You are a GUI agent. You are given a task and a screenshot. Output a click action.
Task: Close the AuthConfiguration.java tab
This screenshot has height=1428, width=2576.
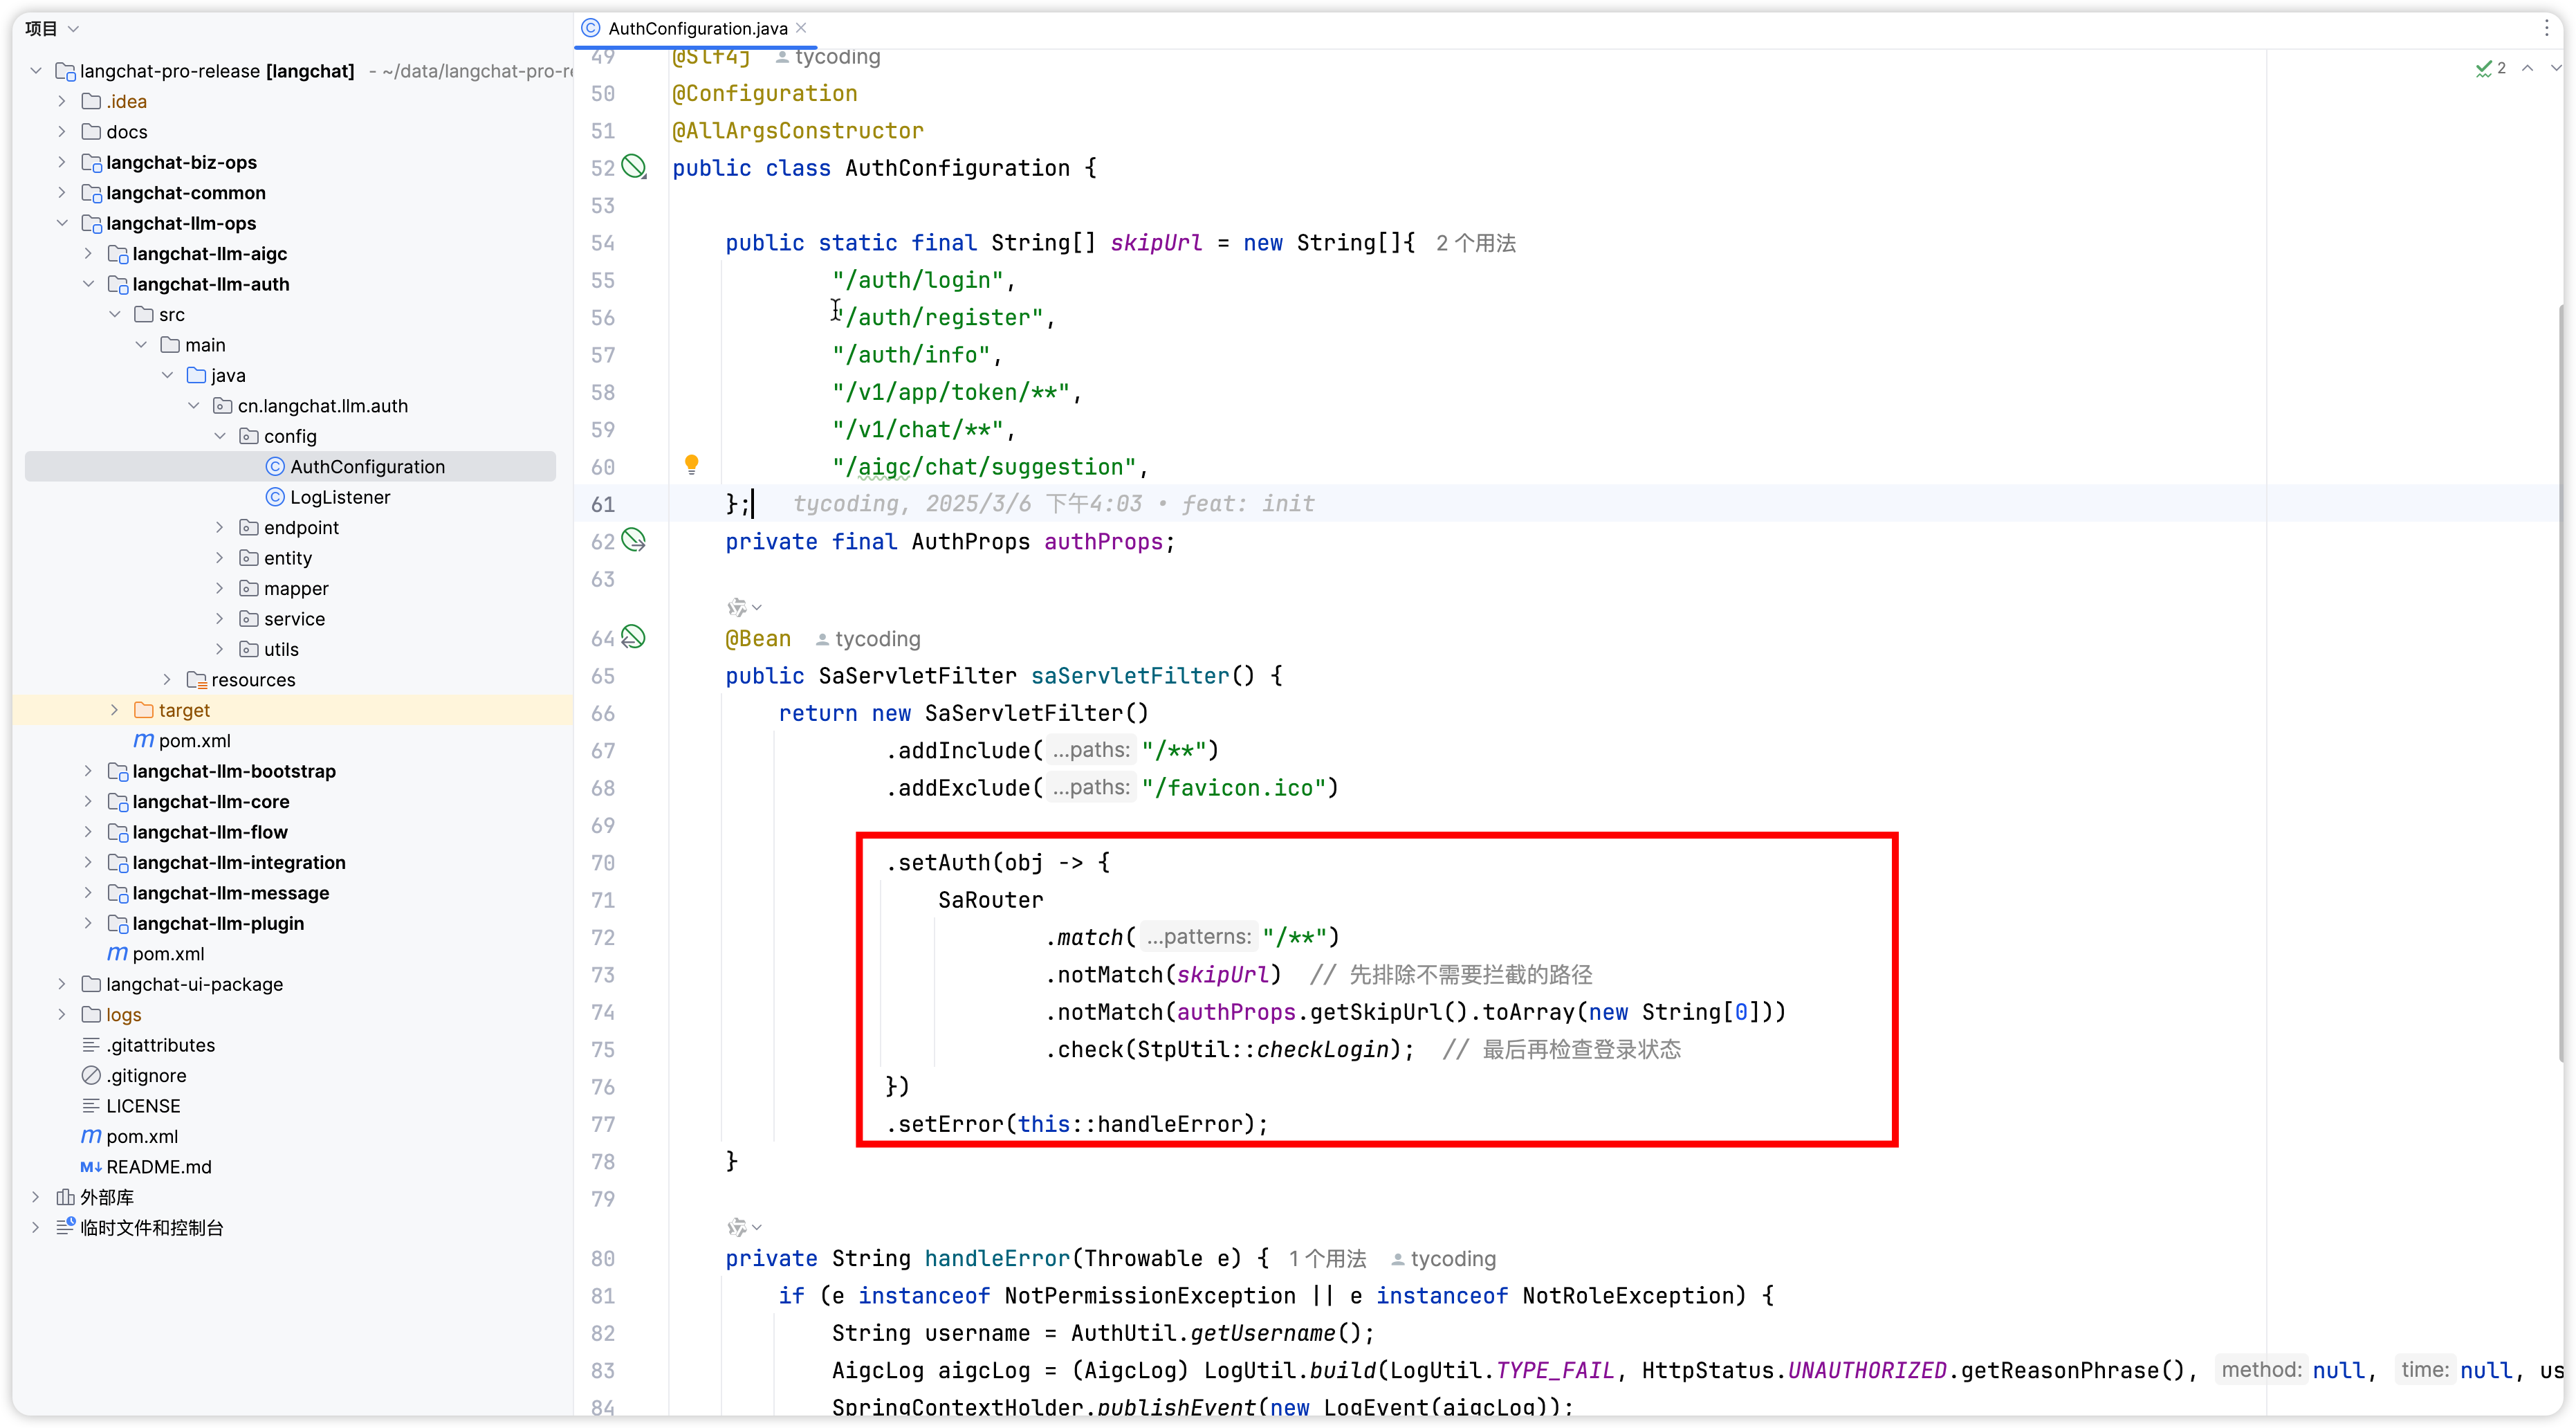pos(802,28)
